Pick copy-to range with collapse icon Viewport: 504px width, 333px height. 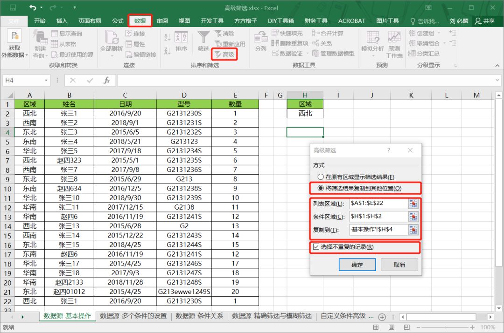[x=413, y=230]
